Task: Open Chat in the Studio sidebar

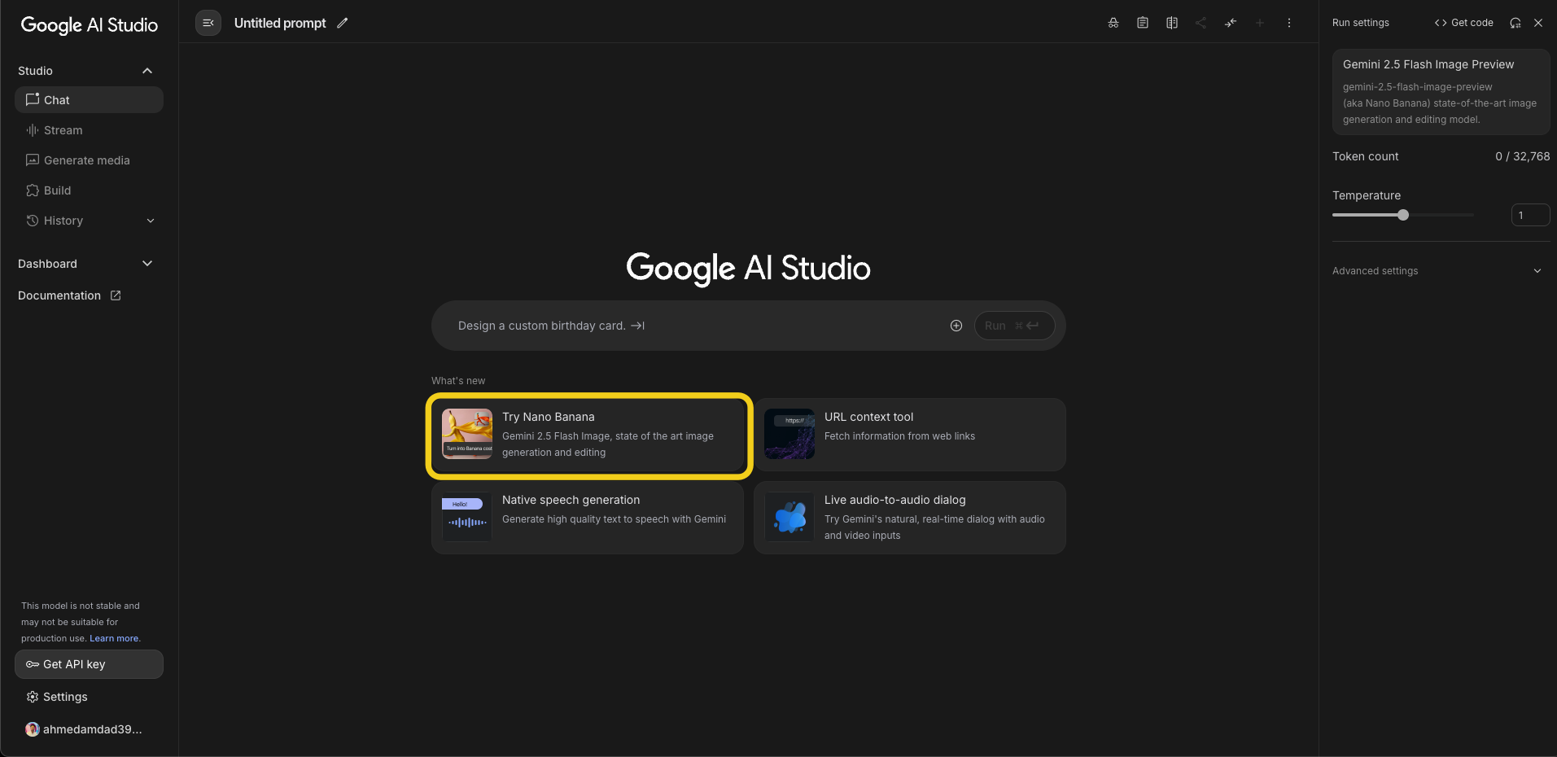Action: coord(89,100)
